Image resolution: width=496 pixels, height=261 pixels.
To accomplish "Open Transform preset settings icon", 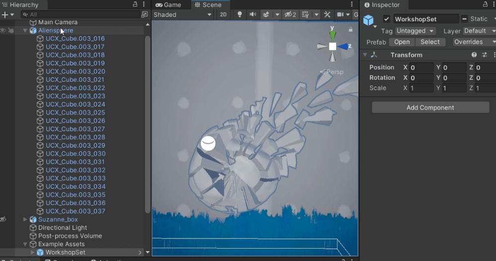I will [x=485, y=55].
